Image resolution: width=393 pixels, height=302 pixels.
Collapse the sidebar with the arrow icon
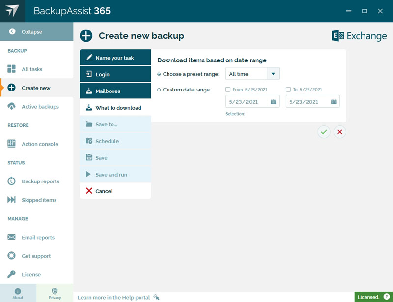[x=12, y=31]
